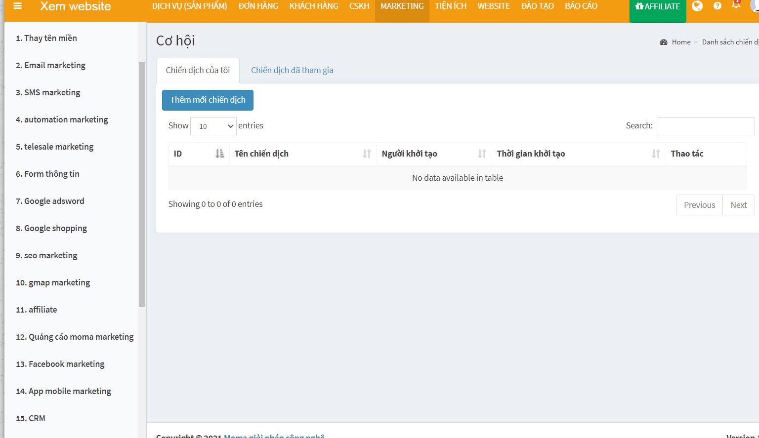759x438 pixels.
Task: Click the Next pagination button
Action: point(738,205)
